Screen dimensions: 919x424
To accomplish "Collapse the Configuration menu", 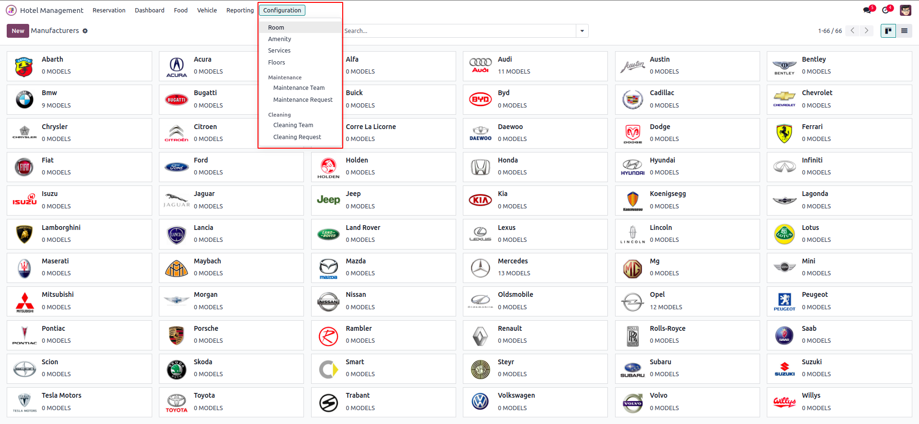I will click(282, 10).
